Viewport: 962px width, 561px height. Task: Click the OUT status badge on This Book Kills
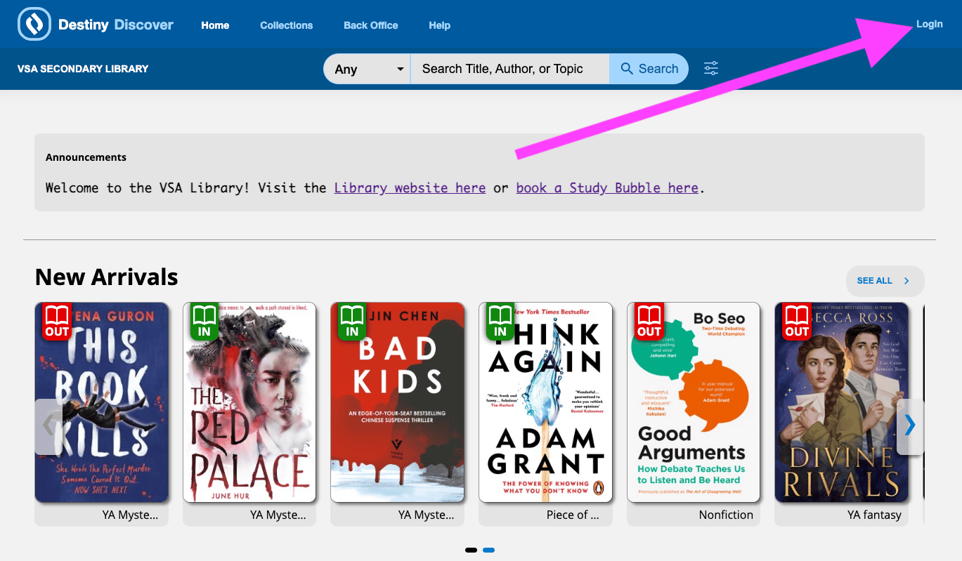point(57,322)
